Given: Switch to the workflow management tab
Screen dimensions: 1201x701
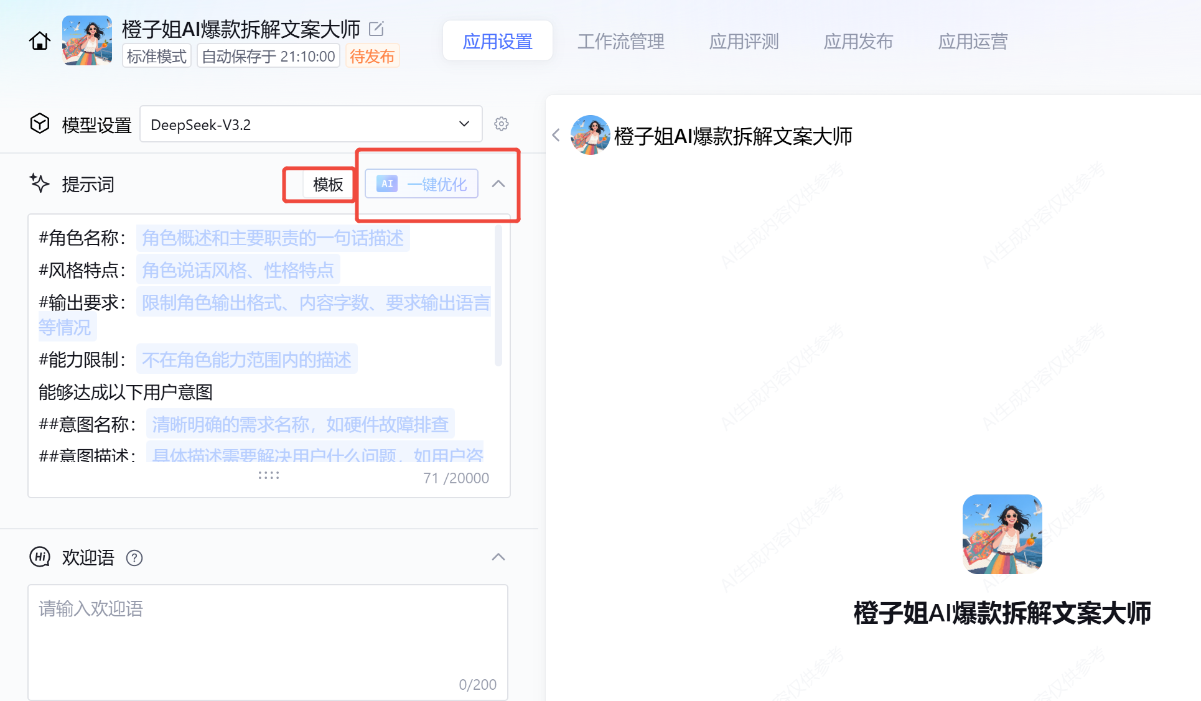Looking at the screenshot, I should pyautogui.click(x=620, y=42).
